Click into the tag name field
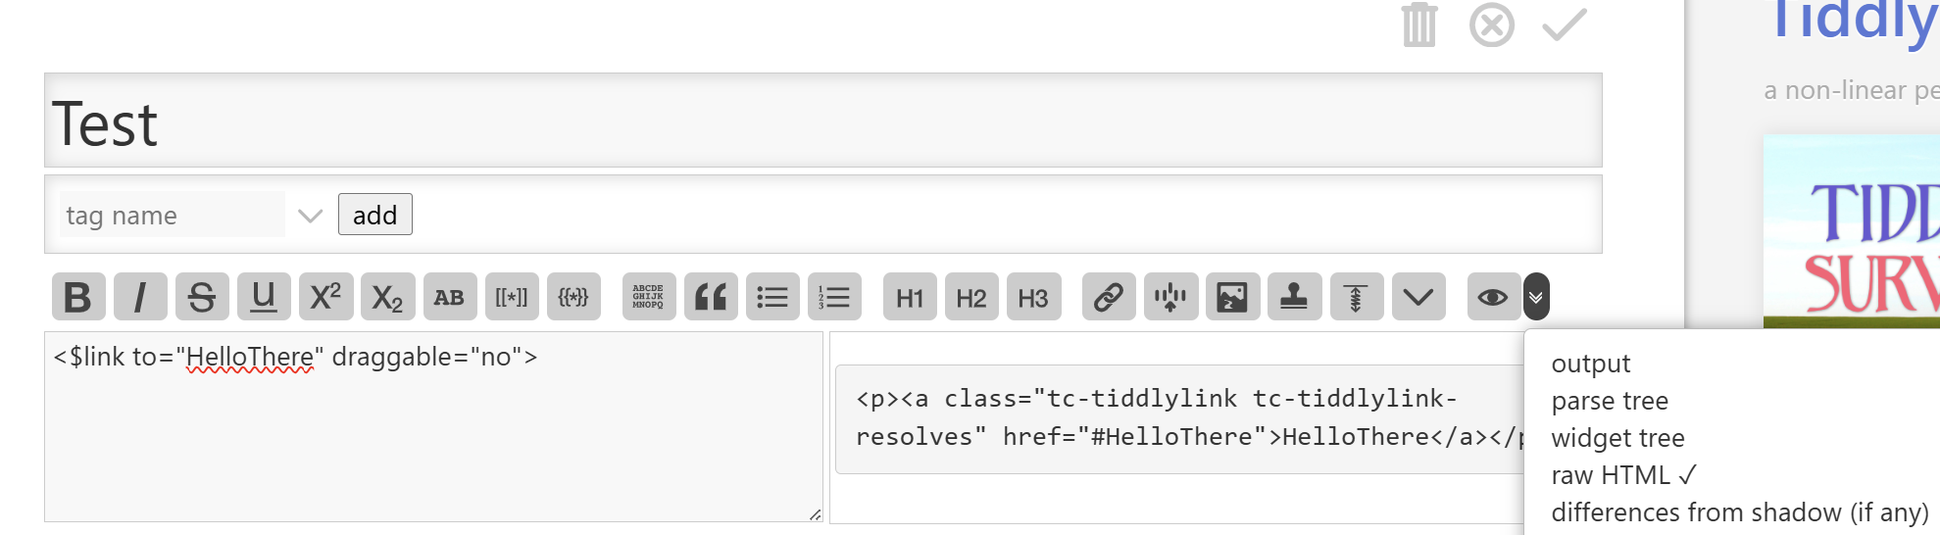 (x=172, y=215)
